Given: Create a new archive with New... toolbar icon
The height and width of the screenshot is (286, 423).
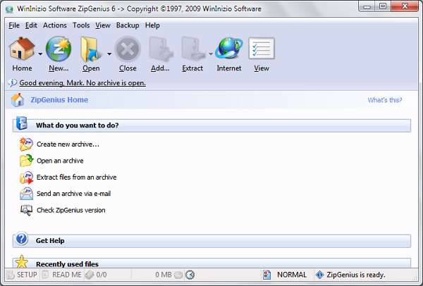Looking at the screenshot, I should click(59, 49).
